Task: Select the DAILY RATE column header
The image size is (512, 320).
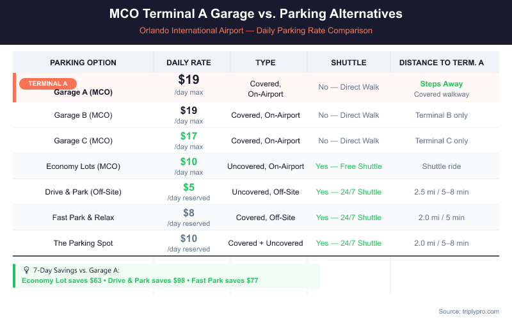Action: pyautogui.click(x=189, y=62)
